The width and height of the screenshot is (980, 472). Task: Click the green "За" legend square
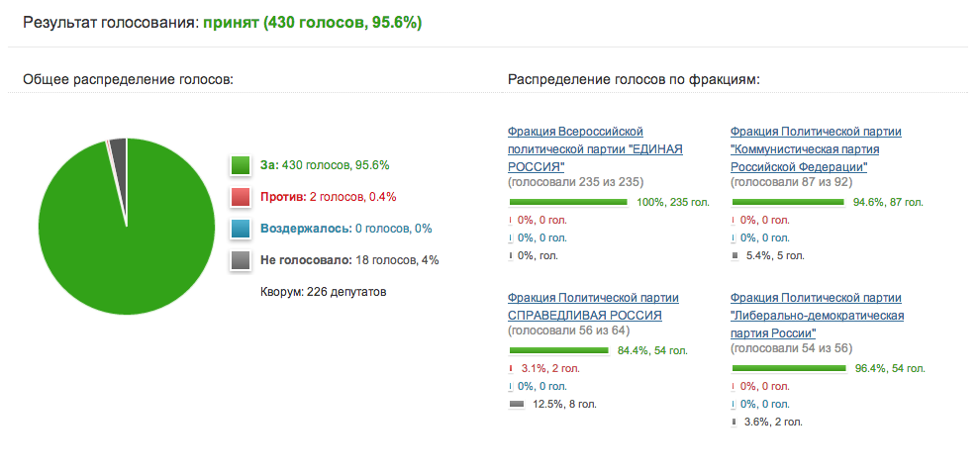(240, 165)
